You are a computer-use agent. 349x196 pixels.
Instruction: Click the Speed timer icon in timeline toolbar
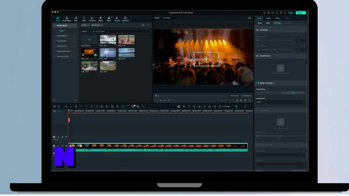117,107
